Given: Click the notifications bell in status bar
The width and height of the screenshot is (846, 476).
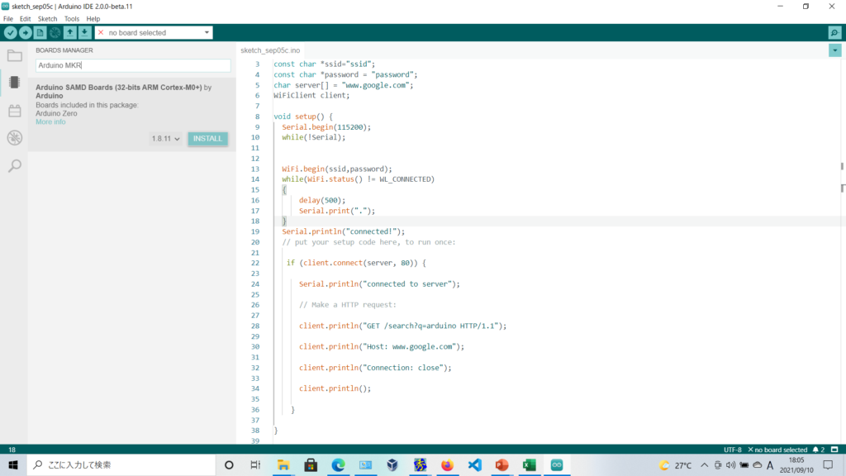Looking at the screenshot, I should pos(819,450).
